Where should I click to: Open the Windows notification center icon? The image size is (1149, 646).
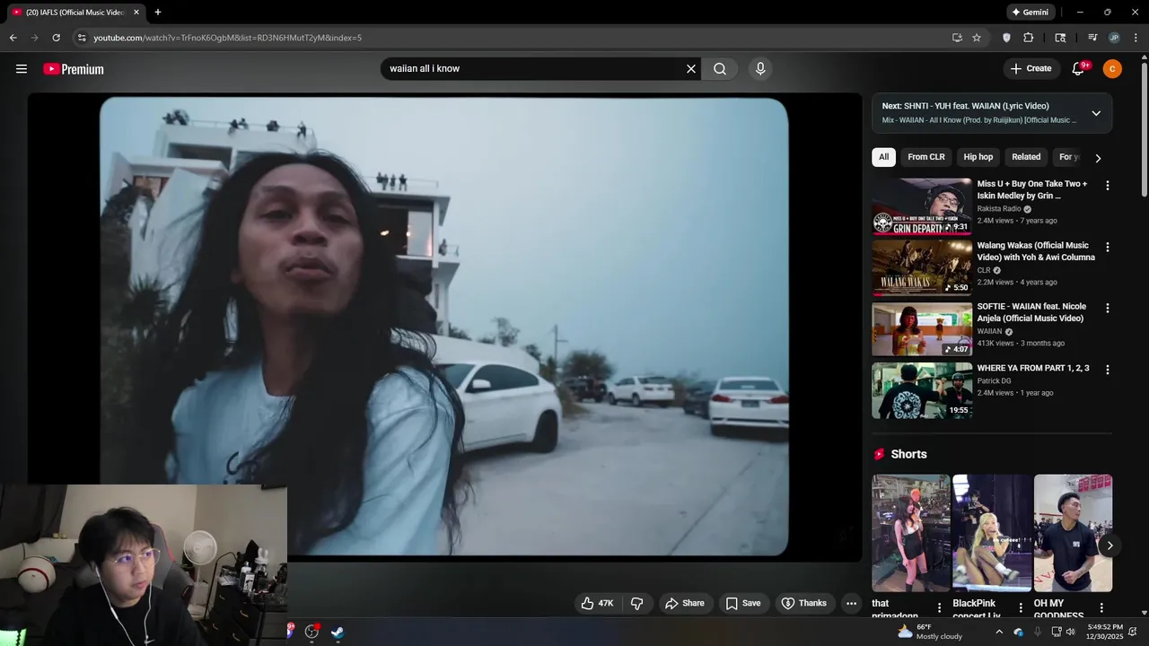pos(1133,632)
